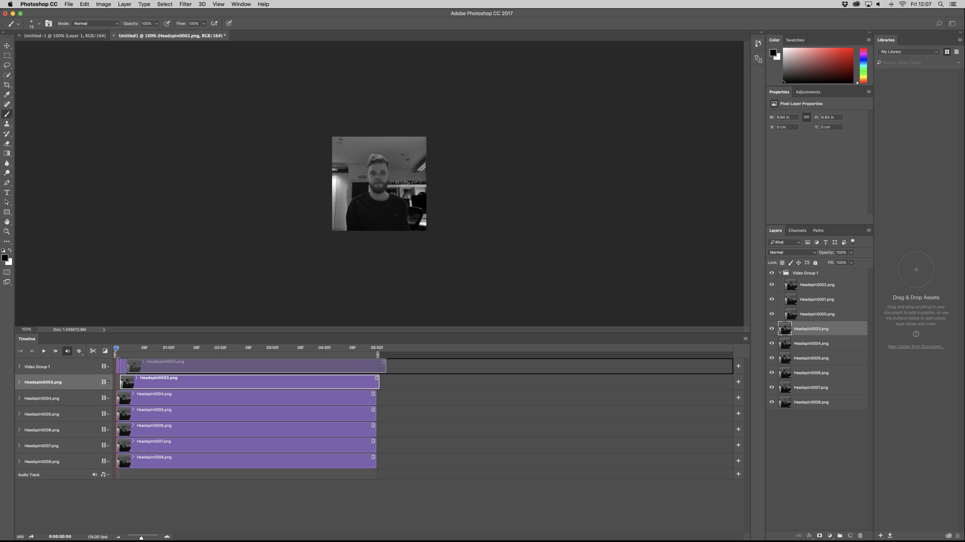Switch to the Channels tab
The height and width of the screenshot is (542, 965).
(797, 231)
